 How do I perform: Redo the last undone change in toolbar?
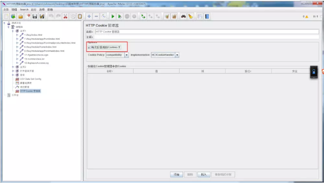58,16
